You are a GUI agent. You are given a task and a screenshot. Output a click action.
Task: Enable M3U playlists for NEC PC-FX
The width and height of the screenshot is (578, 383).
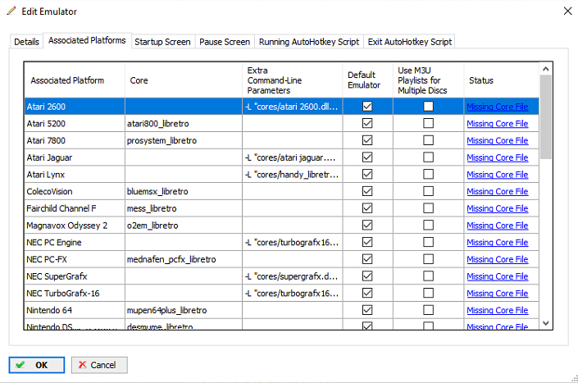click(x=428, y=259)
